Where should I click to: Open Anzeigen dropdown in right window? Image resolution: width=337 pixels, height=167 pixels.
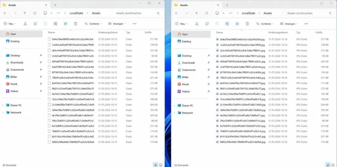coord(289,24)
